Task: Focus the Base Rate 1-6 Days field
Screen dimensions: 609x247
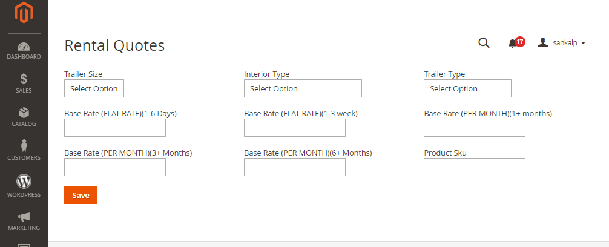Action: tap(115, 128)
